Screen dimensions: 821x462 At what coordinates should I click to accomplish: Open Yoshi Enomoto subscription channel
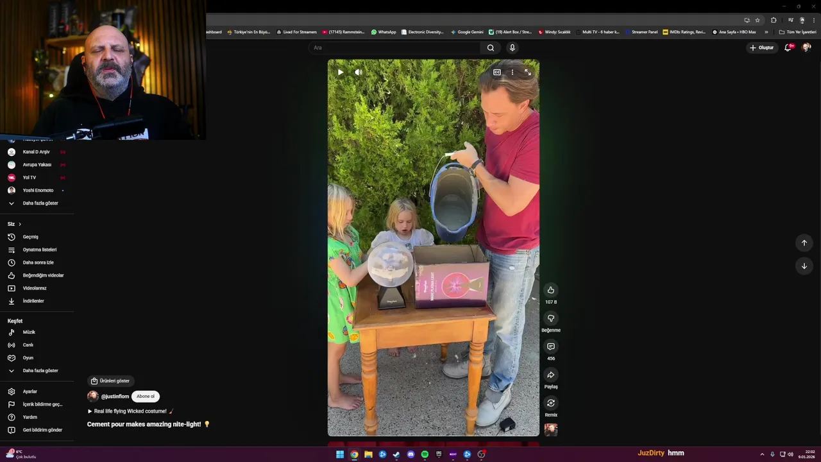coord(37,191)
